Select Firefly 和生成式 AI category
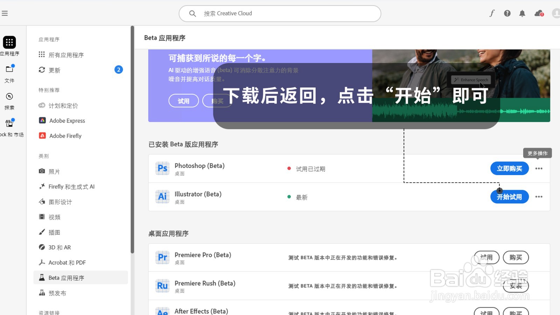 point(71,187)
